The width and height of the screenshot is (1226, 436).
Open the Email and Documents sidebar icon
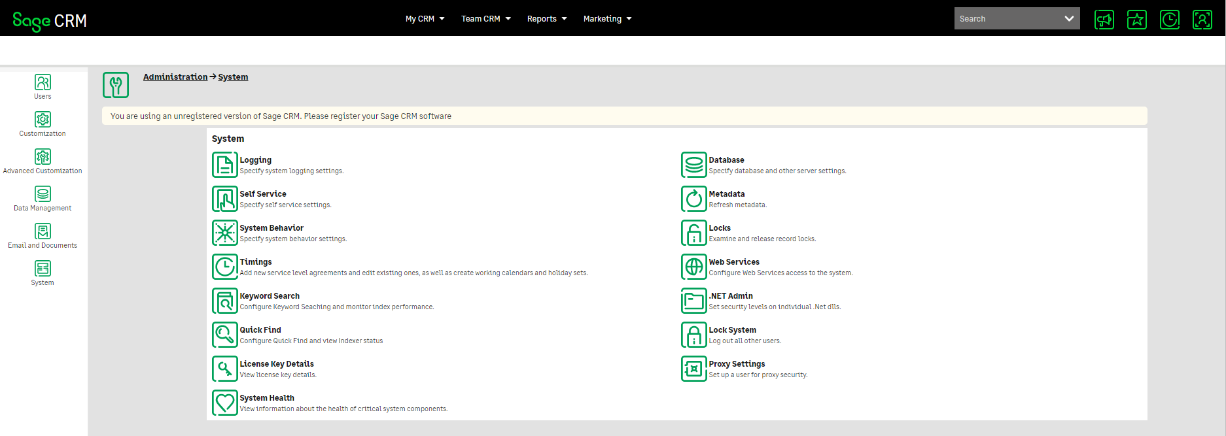coord(43,231)
